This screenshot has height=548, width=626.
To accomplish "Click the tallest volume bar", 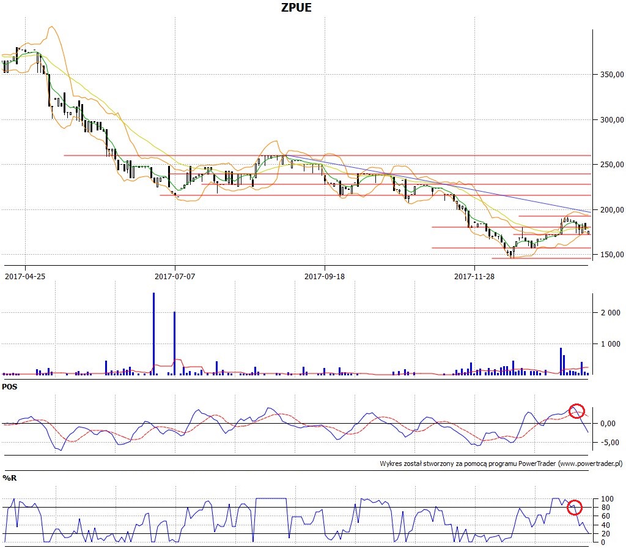I will pos(153,334).
